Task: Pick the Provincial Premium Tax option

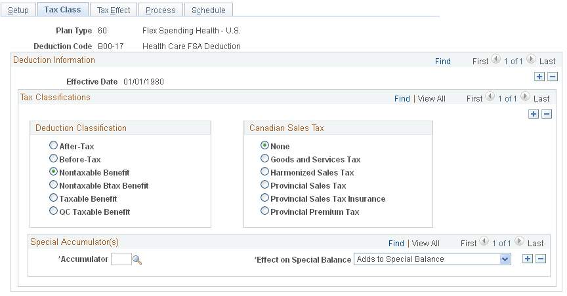Action: (265, 212)
